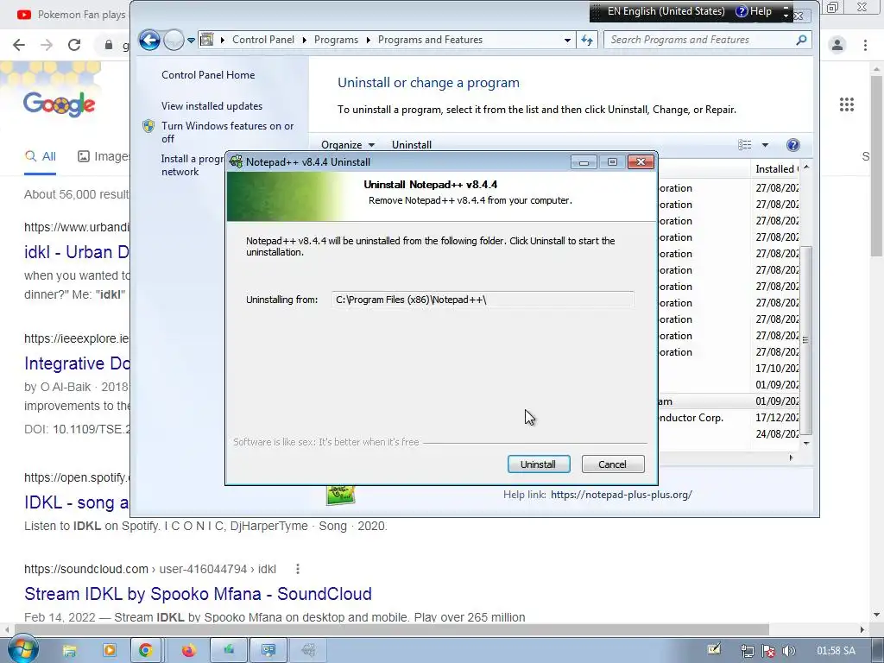Click the Installed On column header
This screenshot has height=663, width=884.
[775, 168]
